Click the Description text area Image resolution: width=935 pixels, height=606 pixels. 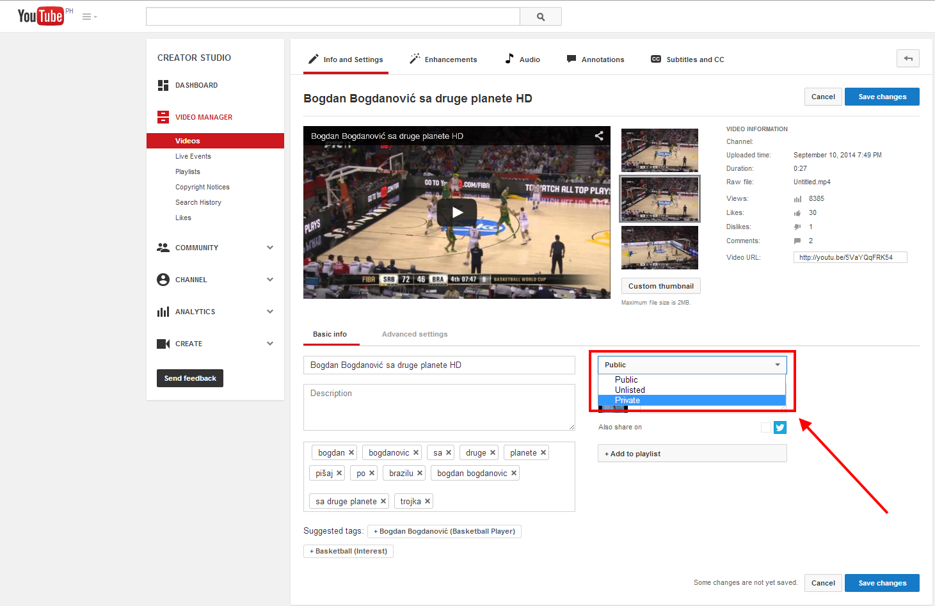click(439, 407)
